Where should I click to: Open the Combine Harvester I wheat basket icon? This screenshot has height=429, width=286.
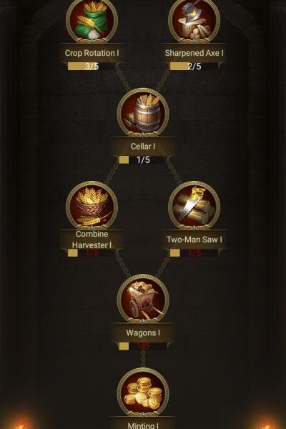point(92,205)
